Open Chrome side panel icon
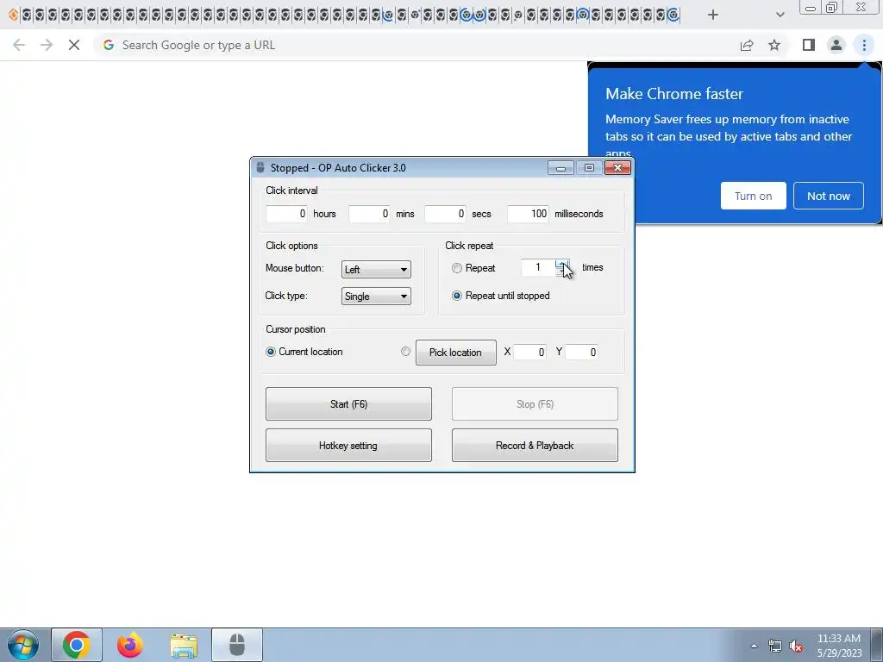 click(809, 45)
